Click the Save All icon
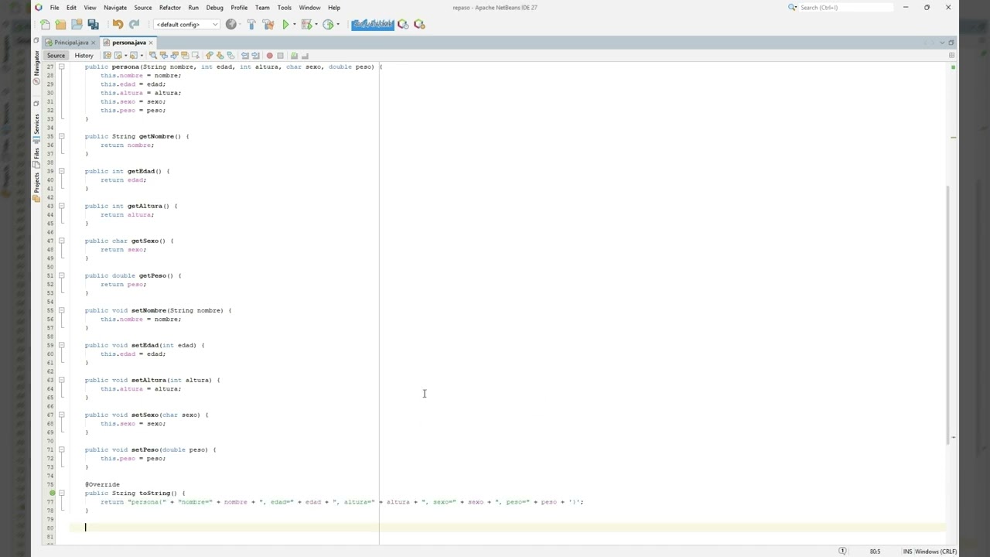The width and height of the screenshot is (990, 557). click(93, 24)
